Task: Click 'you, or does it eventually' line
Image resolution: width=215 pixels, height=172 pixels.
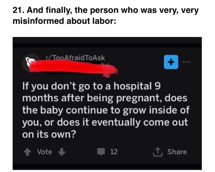Action: point(81,122)
